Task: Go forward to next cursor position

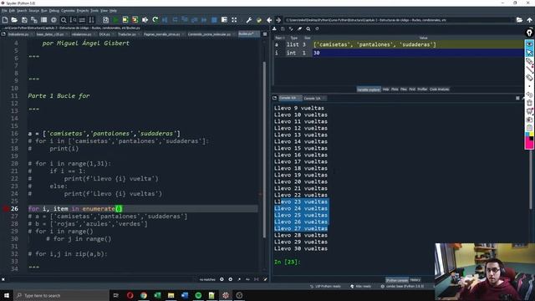Action: (278, 20)
